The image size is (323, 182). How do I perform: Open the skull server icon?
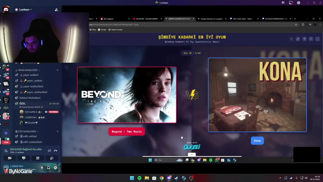click(x=6, y=100)
